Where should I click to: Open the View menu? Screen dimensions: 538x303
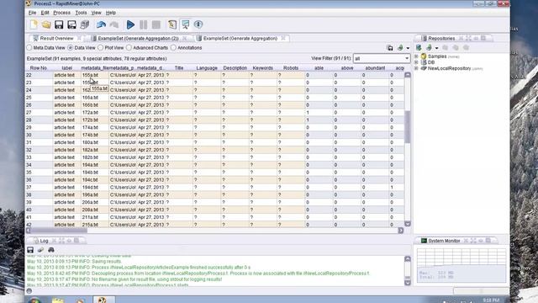click(x=96, y=13)
